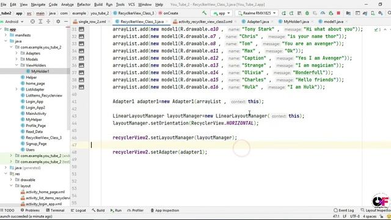Click gutter image icon on line 31
This screenshot has height=220, width=391.
tap(81, 29)
